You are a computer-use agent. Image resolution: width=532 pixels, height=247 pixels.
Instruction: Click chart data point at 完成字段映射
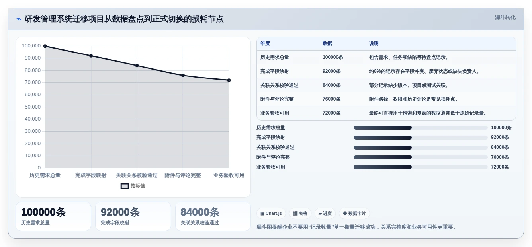(x=91, y=56)
